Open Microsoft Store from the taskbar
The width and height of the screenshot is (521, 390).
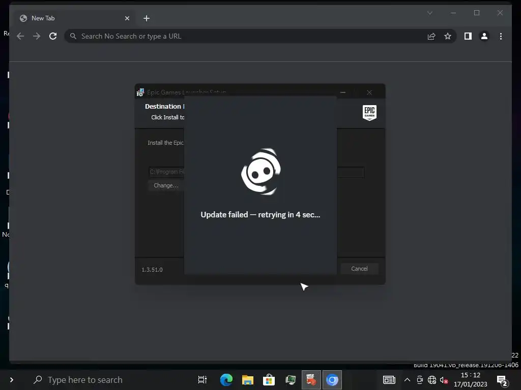coord(269,380)
